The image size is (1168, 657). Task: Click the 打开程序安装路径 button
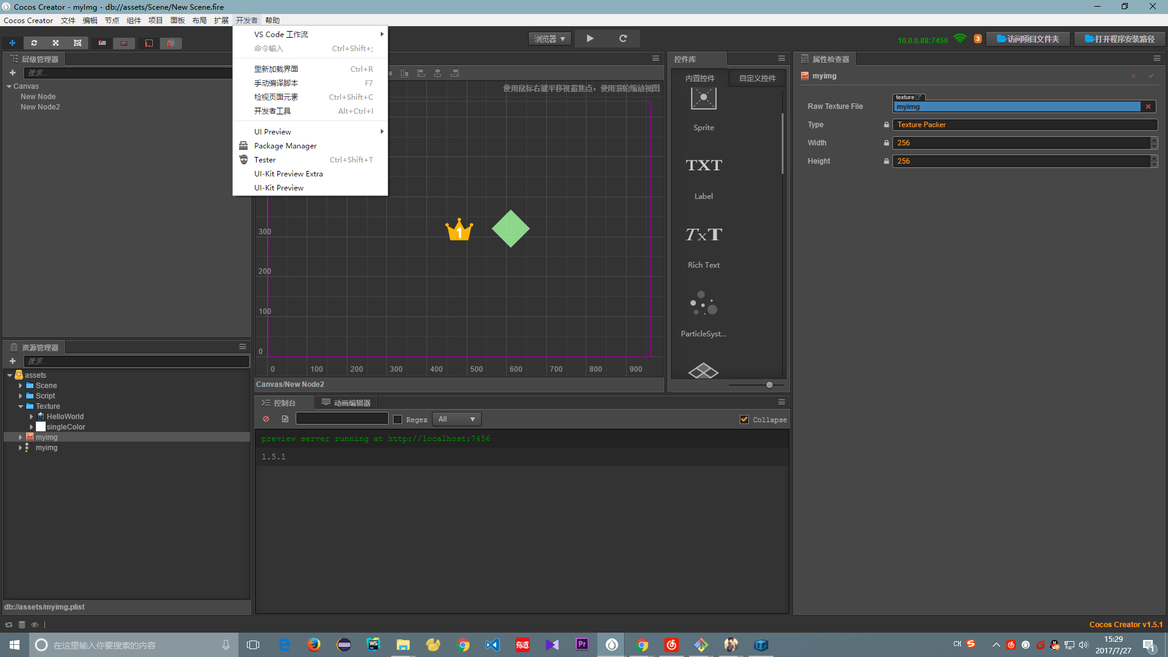(x=1119, y=39)
